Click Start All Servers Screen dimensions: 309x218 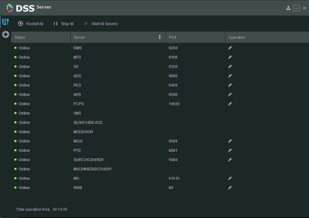pos(101,24)
